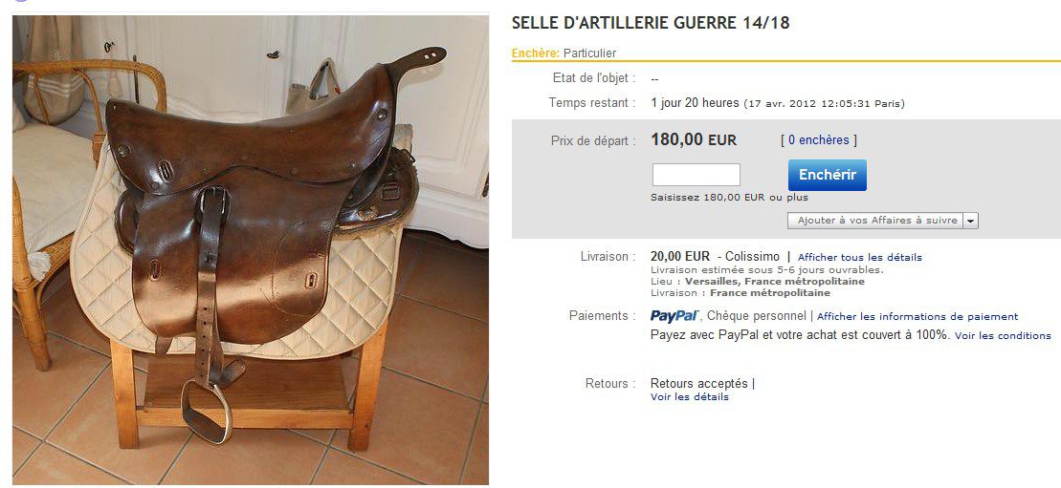The height and width of the screenshot is (488, 1061).
Task: Click the Enchérir bid button
Action: [x=827, y=175]
